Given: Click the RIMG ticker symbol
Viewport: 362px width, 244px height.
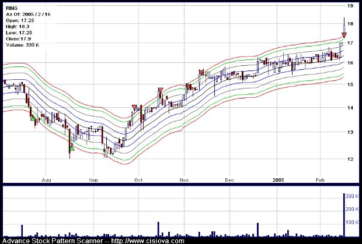Looking at the screenshot, I should coord(12,8).
